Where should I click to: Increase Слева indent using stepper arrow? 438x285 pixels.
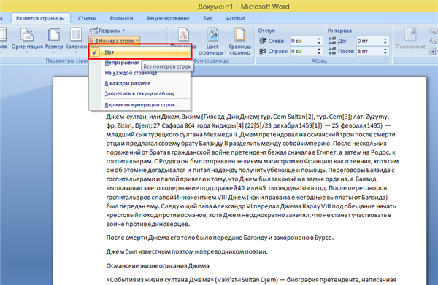point(319,39)
